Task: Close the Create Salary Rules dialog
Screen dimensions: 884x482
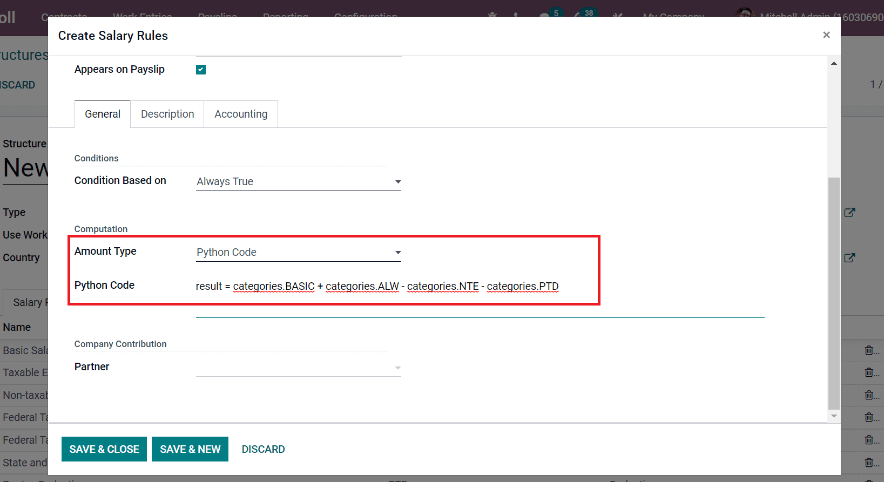Action: pos(826,35)
